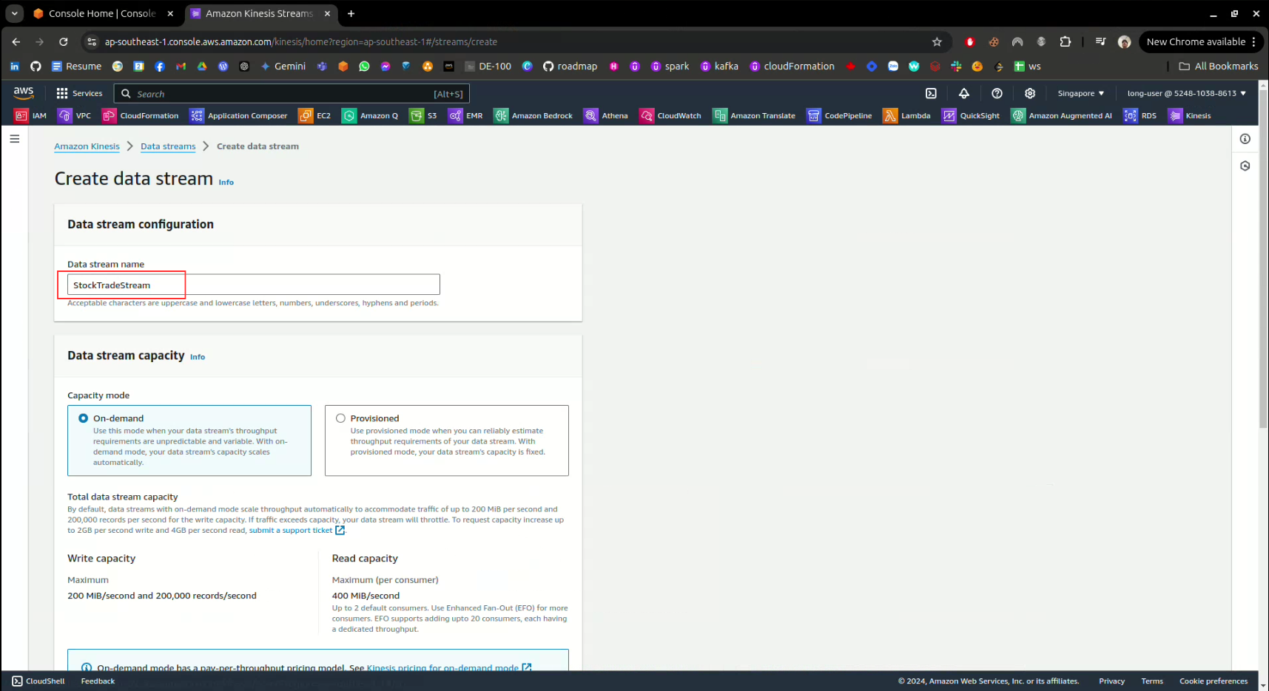The height and width of the screenshot is (691, 1269).
Task: Open All Bookmarks folder
Action: point(1218,67)
